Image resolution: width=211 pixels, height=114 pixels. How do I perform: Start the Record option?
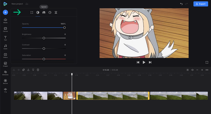click(5, 82)
